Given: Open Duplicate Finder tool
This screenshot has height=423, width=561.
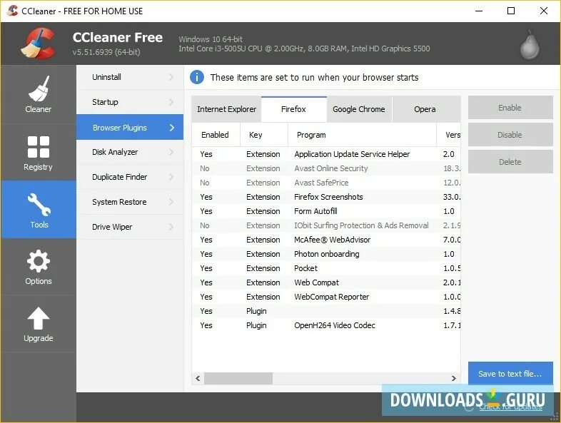Looking at the screenshot, I should coord(130,177).
